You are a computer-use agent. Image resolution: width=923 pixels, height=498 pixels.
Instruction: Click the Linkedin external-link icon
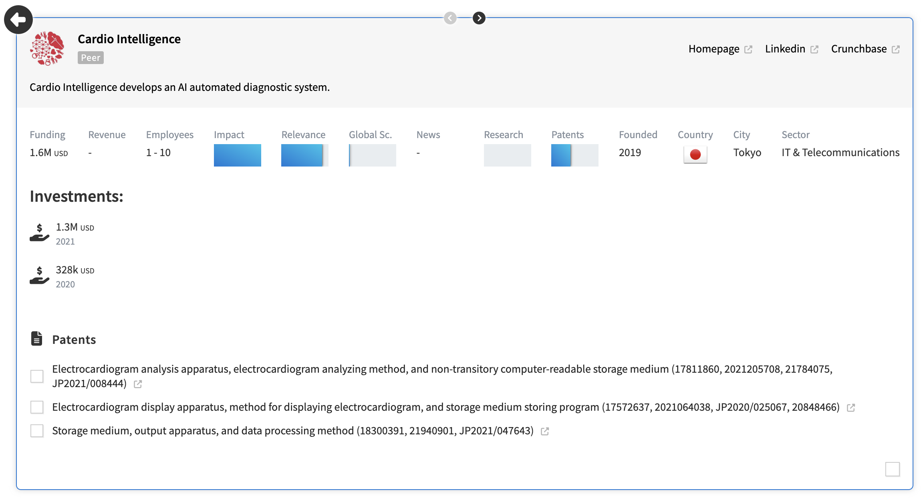pos(814,49)
